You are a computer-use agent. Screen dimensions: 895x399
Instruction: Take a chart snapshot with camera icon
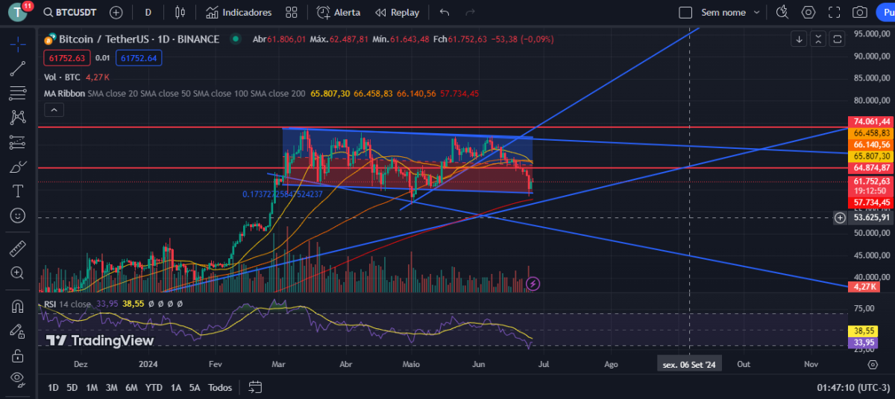tap(860, 13)
